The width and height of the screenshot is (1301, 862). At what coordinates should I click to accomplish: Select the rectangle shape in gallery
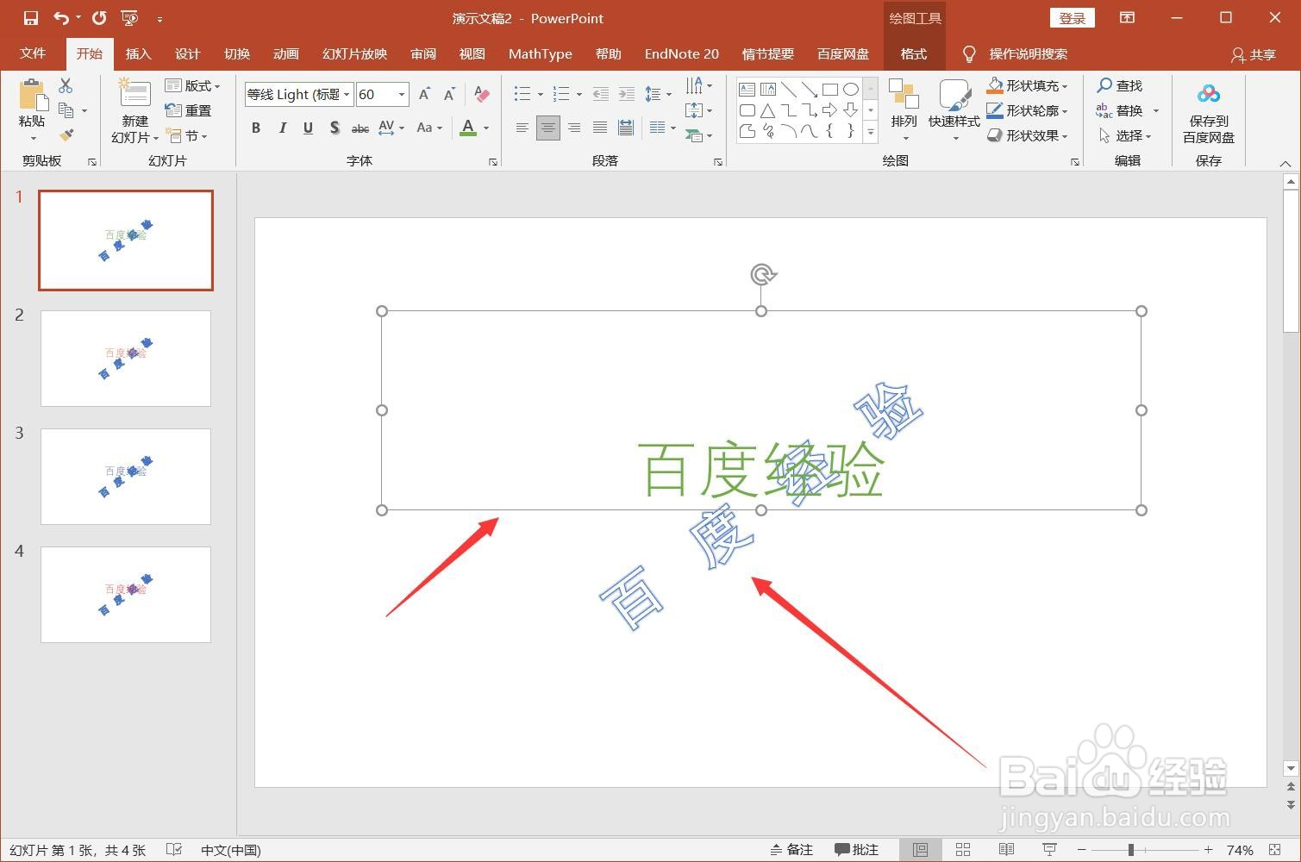830,89
